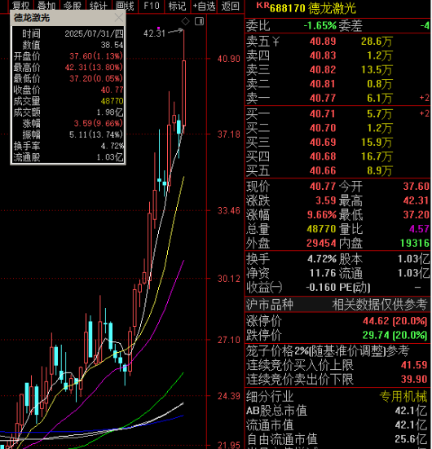Click the 专用机械 industry link

click(x=403, y=397)
